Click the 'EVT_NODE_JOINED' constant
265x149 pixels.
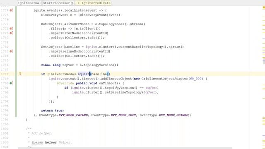point(173,115)
